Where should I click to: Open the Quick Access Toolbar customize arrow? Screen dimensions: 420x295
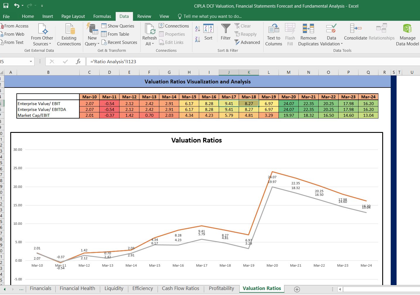pyautogui.click(x=42, y=6)
